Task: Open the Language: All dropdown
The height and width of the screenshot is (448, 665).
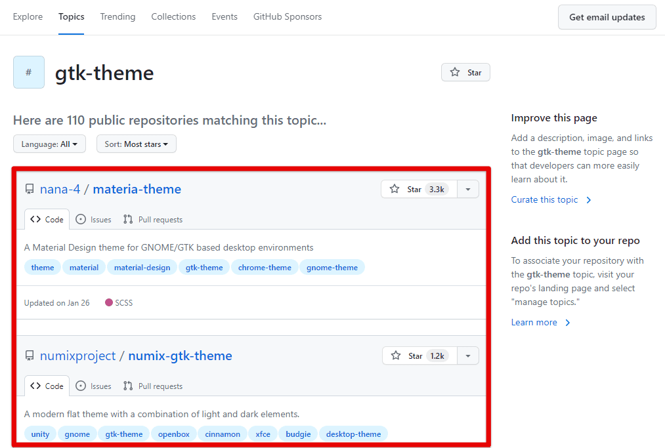Action: tap(49, 144)
